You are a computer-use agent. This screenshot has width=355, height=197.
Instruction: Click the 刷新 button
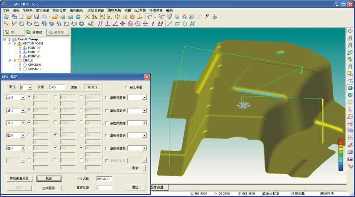tap(135, 168)
